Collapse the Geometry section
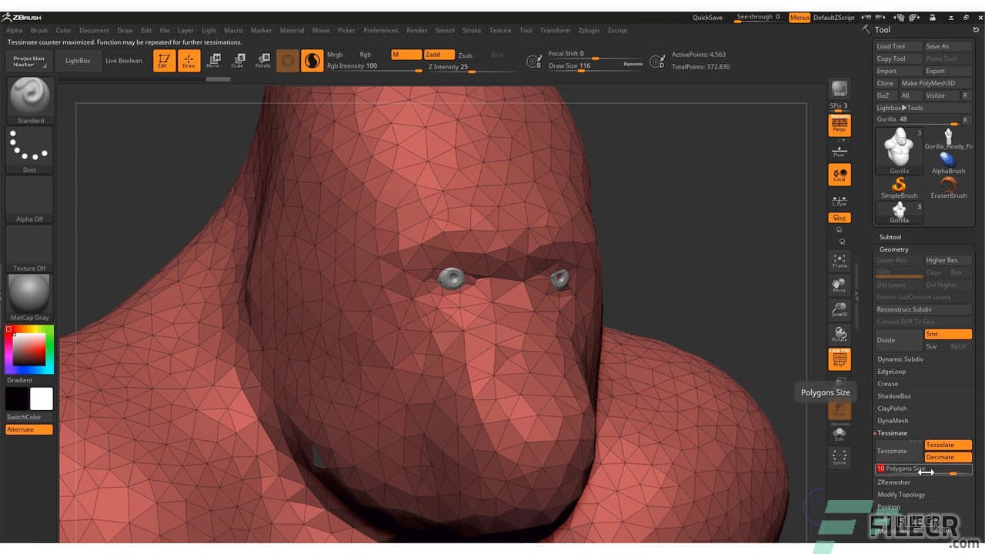The width and height of the screenshot is (985, 554). pyautogui.click(x=893, y=249)
